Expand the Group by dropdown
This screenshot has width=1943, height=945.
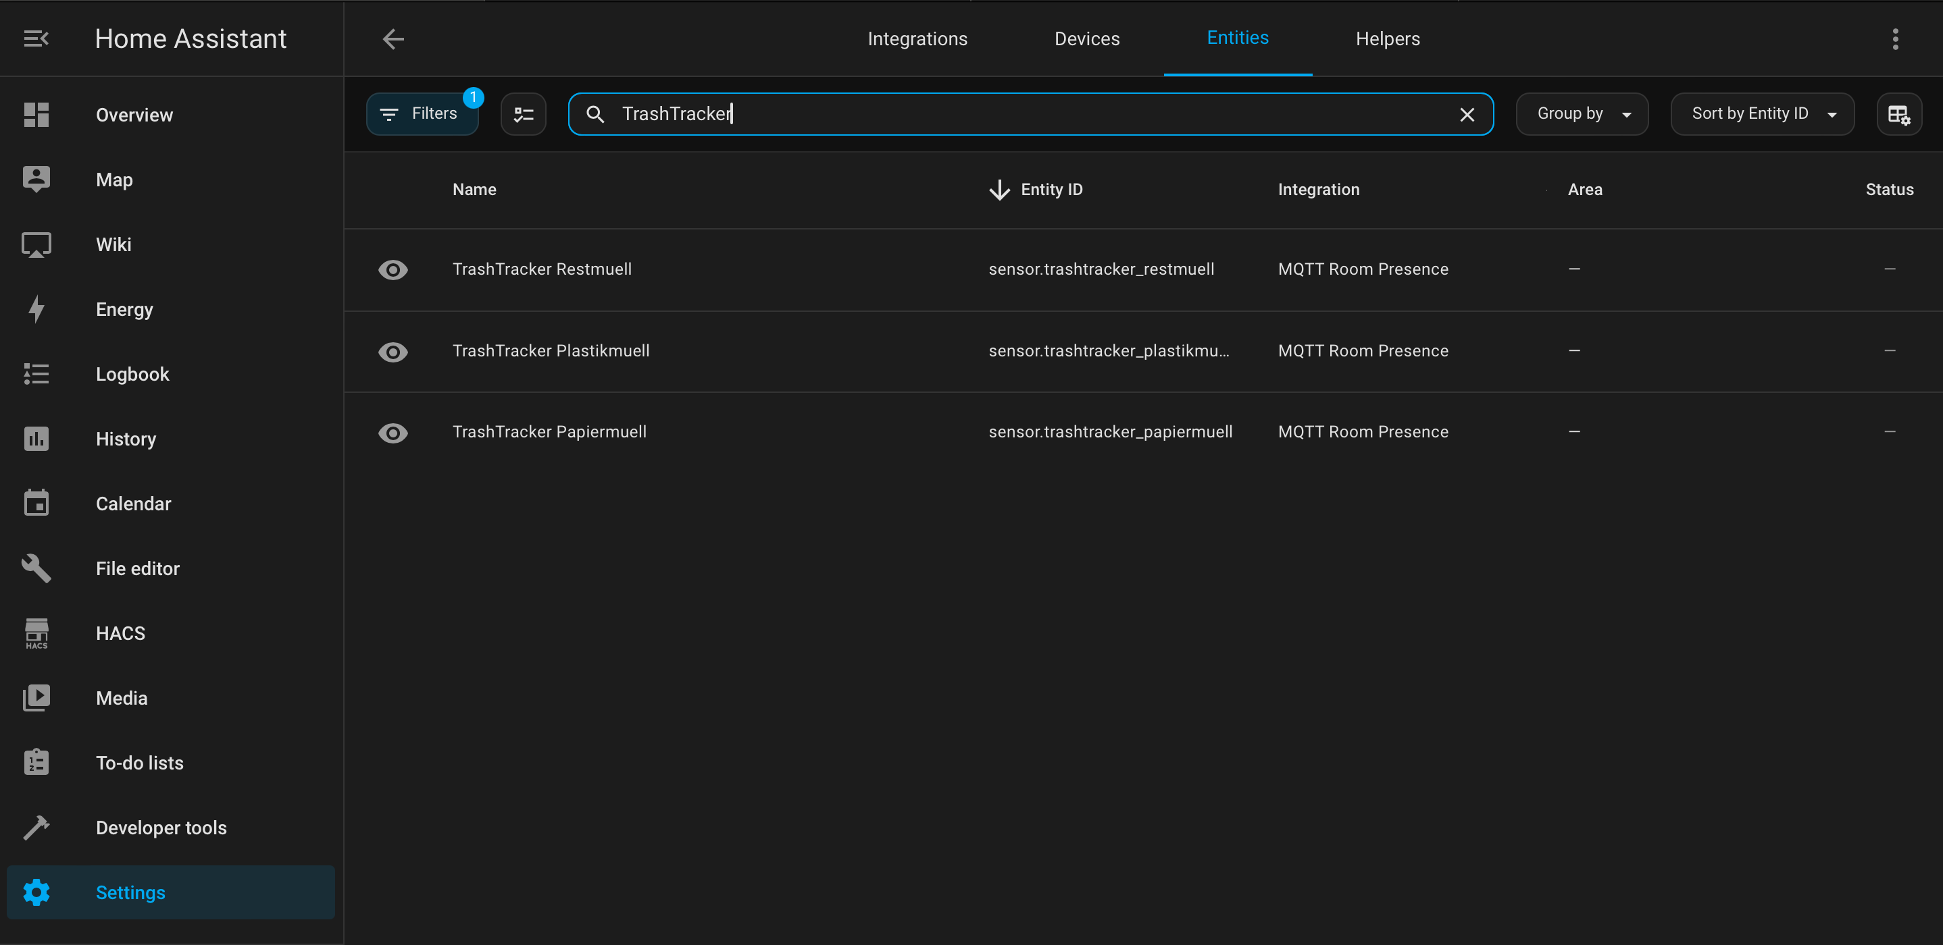click(1582, 114)
